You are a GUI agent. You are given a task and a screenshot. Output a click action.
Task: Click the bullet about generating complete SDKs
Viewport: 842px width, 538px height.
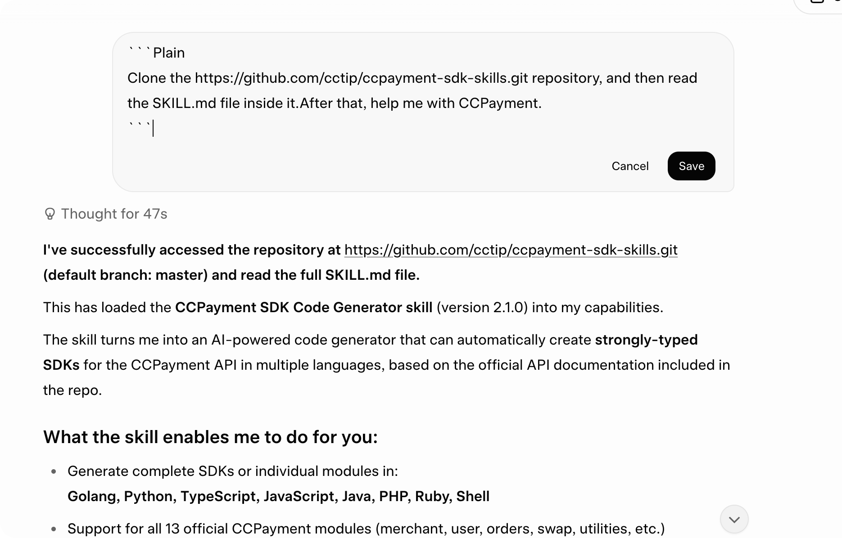pyautogui.click(x=233, y=471)
